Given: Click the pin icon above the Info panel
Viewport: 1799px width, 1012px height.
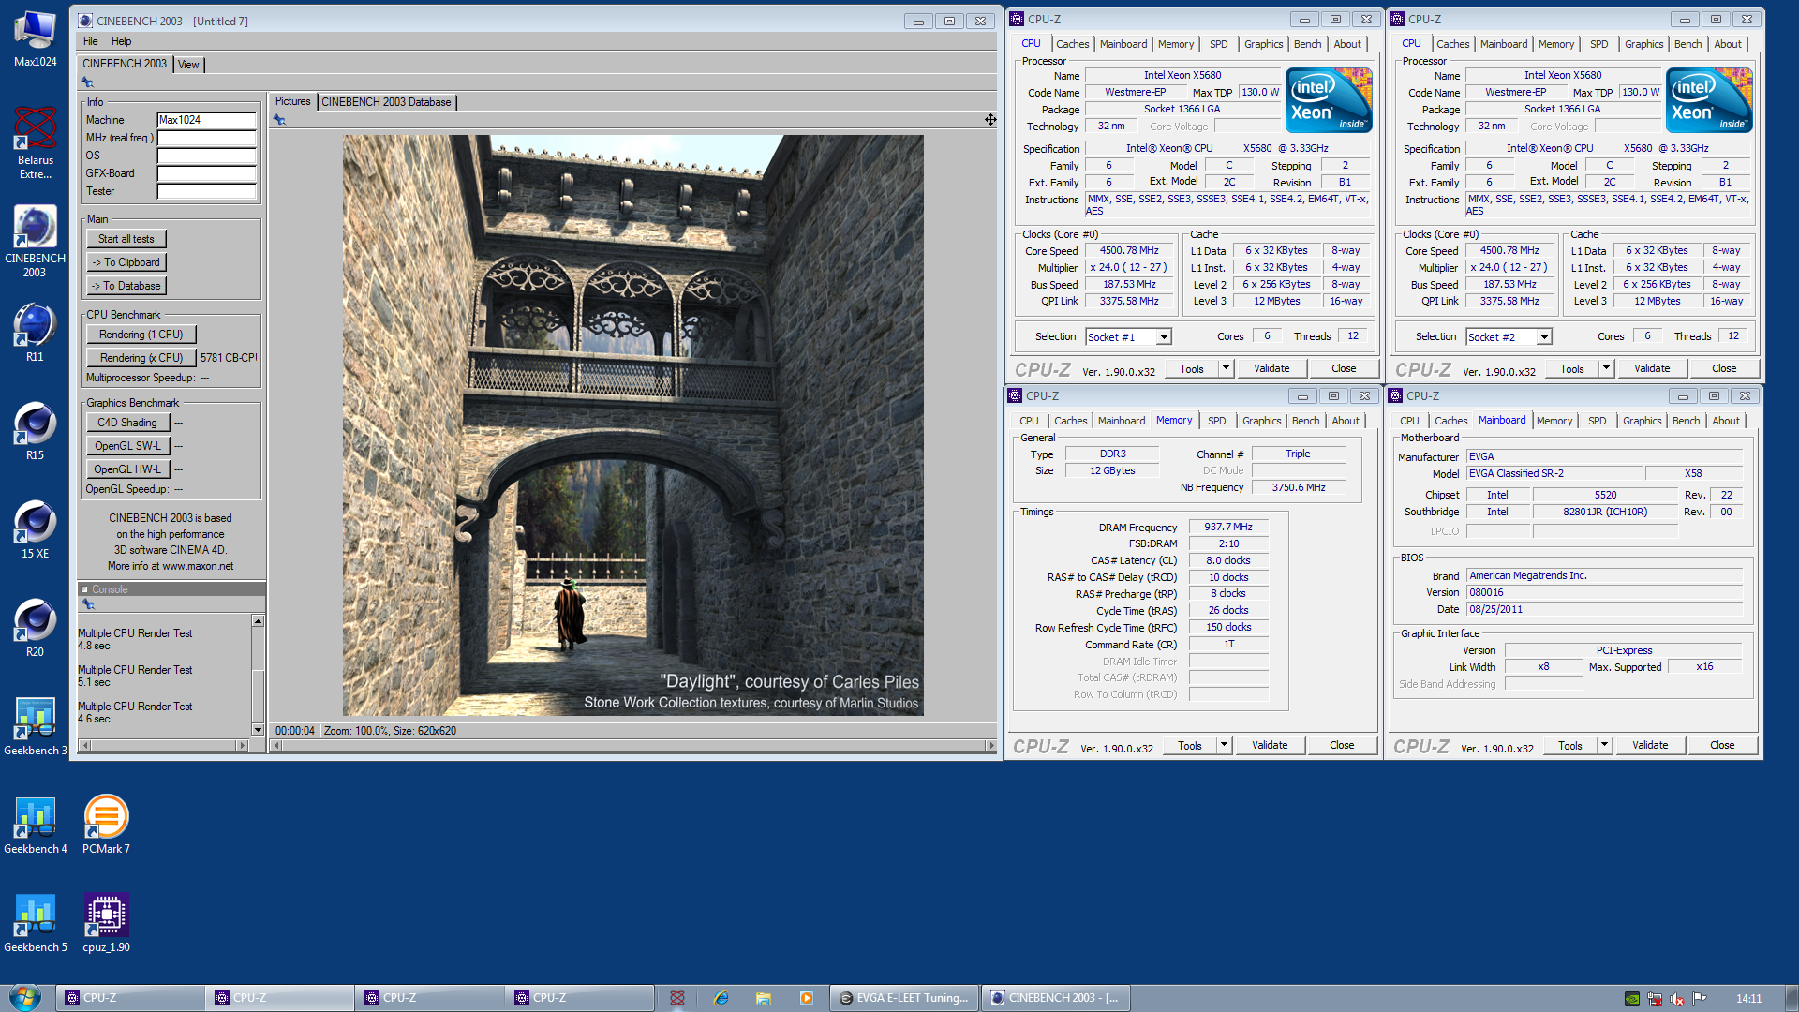Looking at the screenshot, I should click(x=88, y=82).
